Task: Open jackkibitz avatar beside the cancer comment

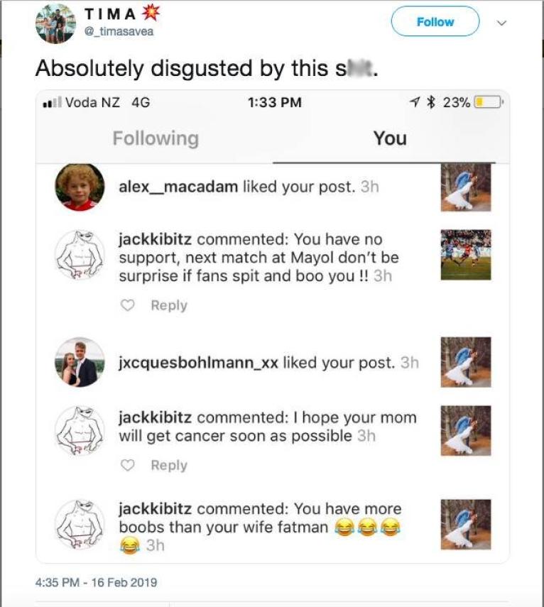Action: 80,430
